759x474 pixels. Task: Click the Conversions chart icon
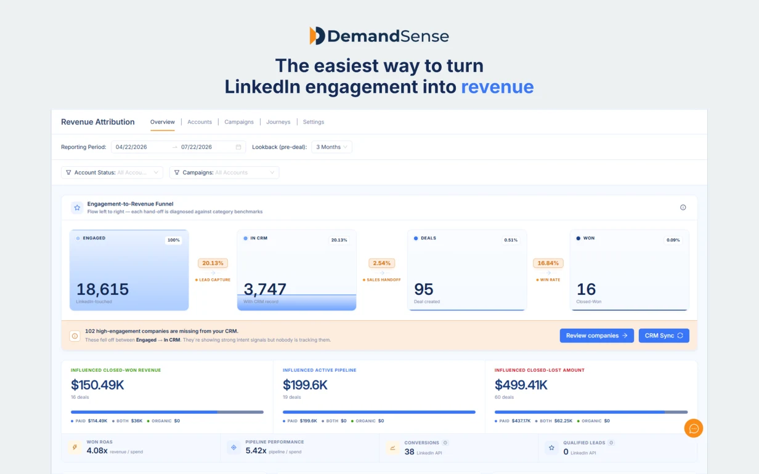[392, 448]
